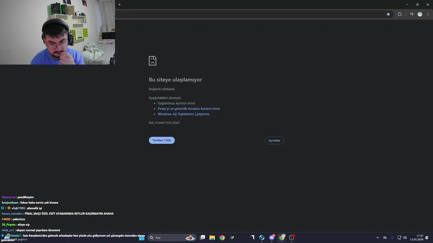Open the blue diamond app on the taskbar
The height and width of the screenshot is (243, 433).
click(262, 238)
